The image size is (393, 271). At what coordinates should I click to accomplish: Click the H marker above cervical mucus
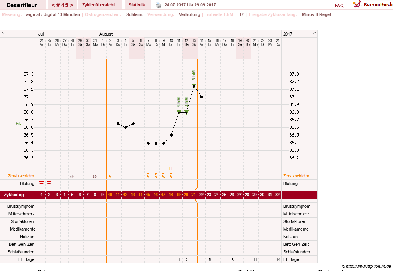[170, 168]
